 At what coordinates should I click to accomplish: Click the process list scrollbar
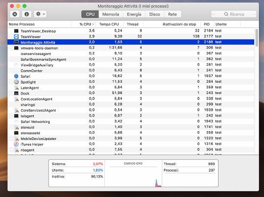[257, 38]
